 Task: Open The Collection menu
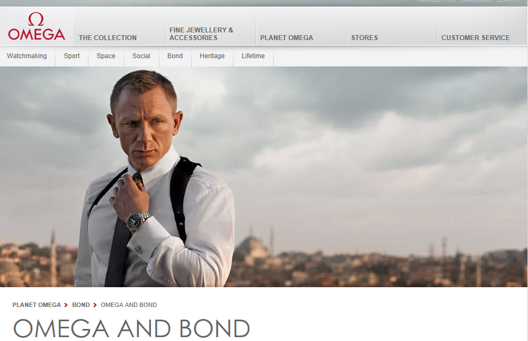pos(108,38)
